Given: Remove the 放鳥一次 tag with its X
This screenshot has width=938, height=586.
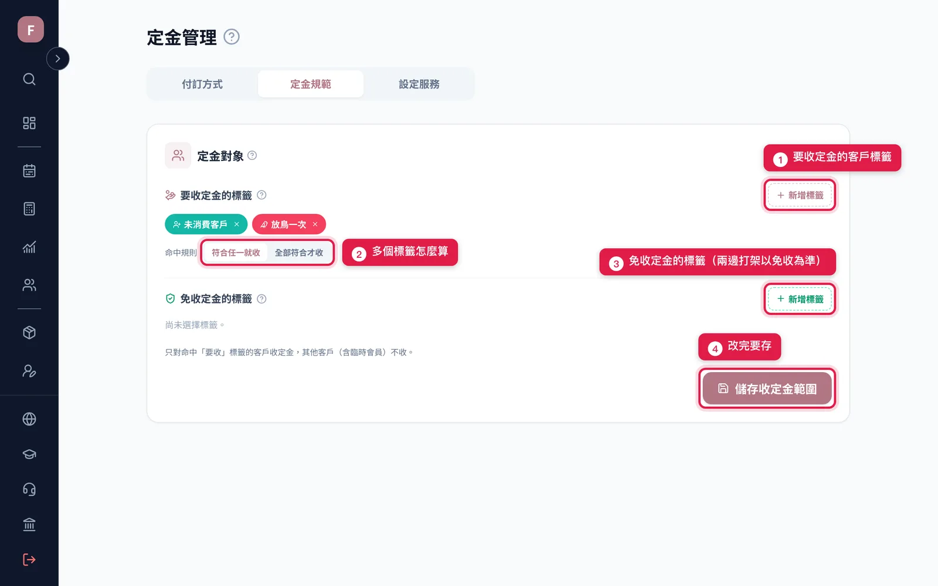Looking at the screenshot, I should (x=315, y=224).
